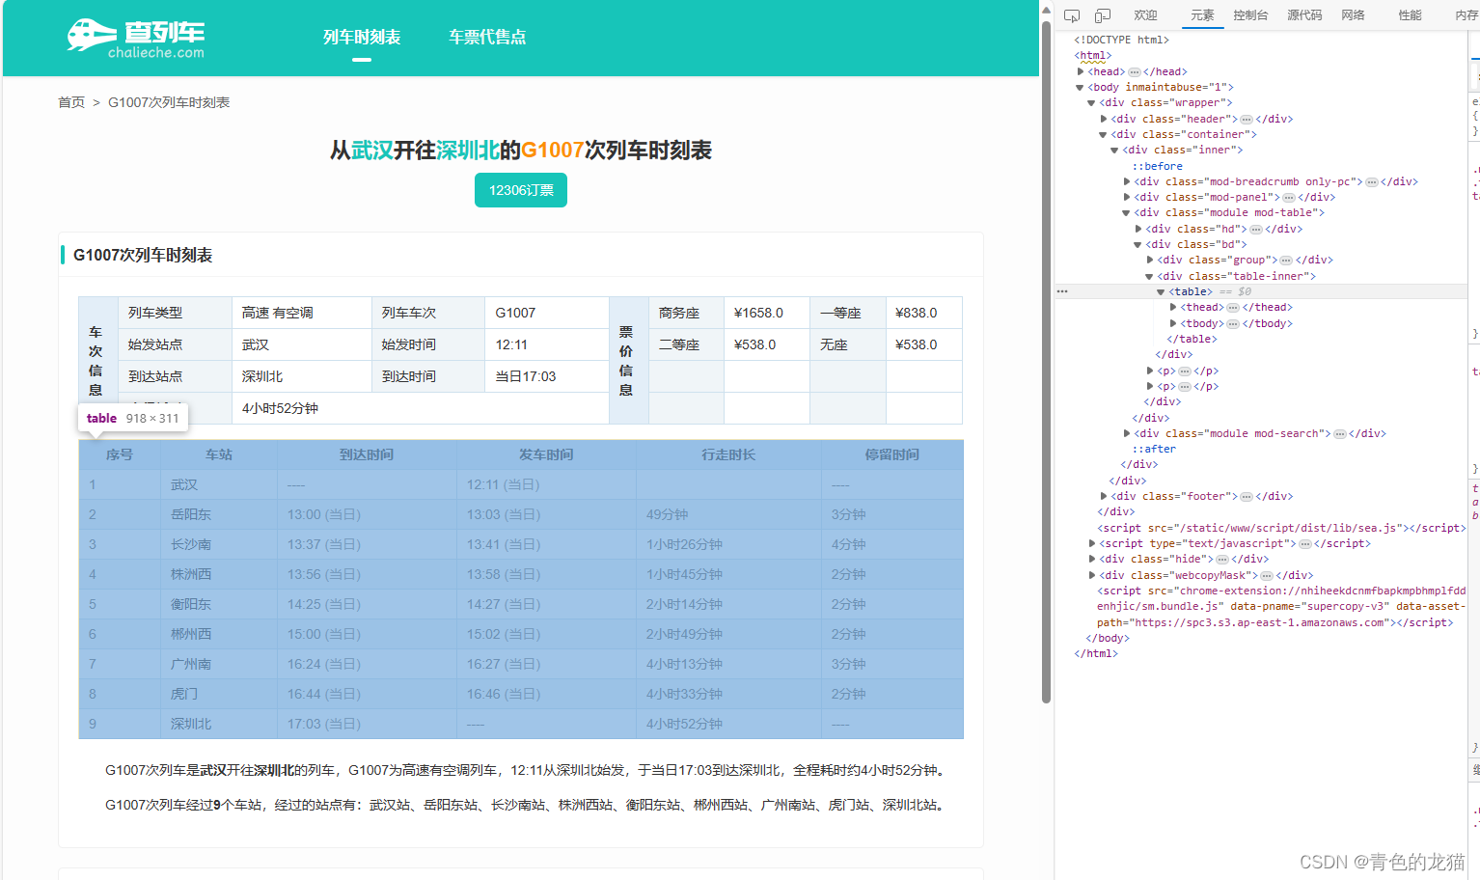Expand the thead node
The width and height of the screenshot is (1480, 880).
pos(1173,307)
